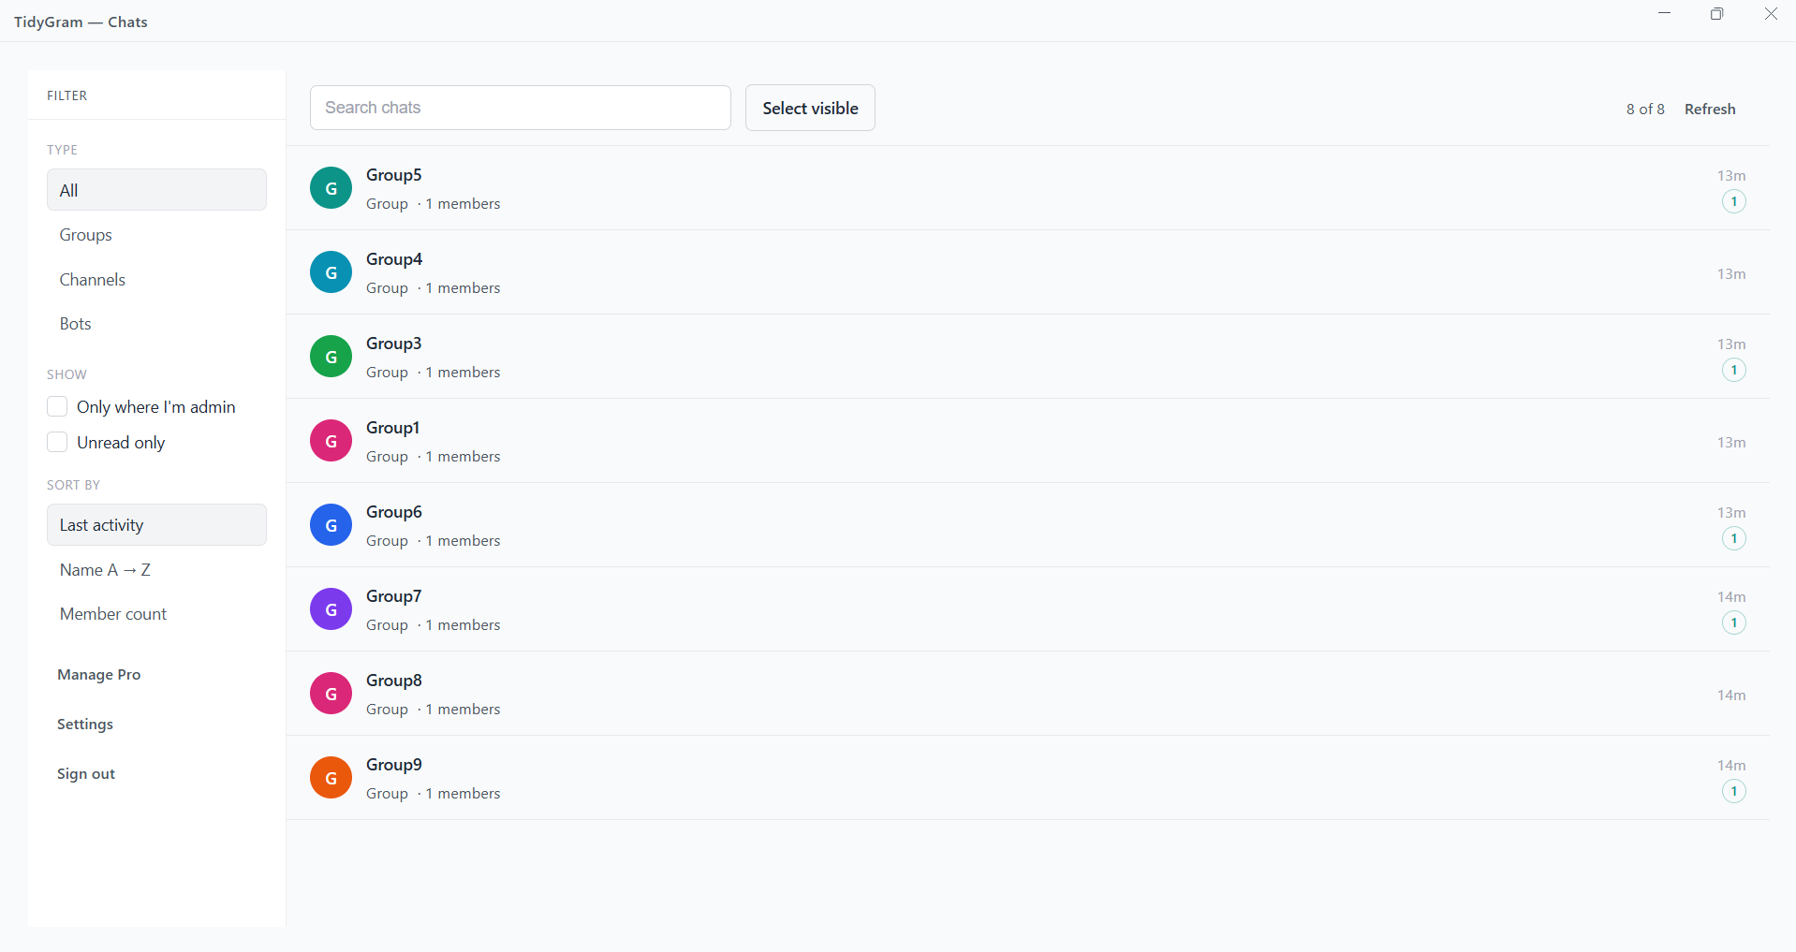Click the 8 of 8 count label

coord(1645,109)
